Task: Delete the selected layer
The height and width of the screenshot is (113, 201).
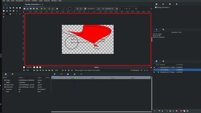Action: tap(181, 111)
